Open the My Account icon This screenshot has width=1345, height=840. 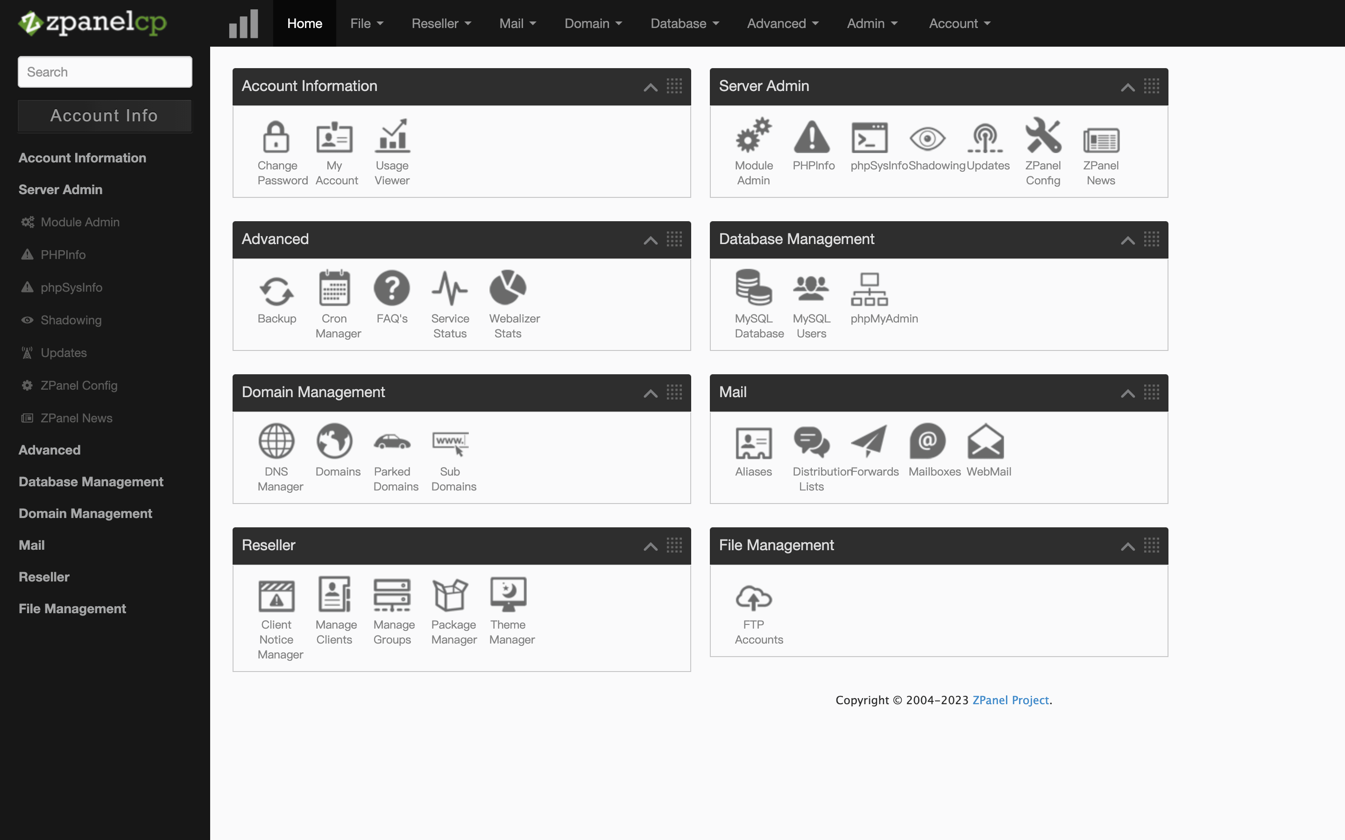pyautogui.click(x=334, y=136)
